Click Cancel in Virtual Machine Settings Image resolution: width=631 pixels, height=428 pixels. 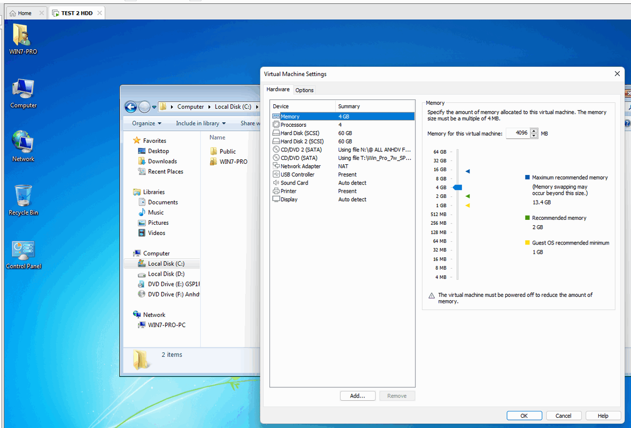tap(564, 416)
